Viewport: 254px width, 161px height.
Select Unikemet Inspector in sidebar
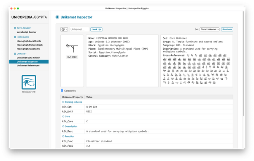(29, 62)
